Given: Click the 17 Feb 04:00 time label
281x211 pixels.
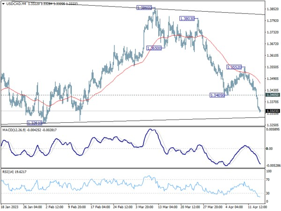Looking at the screenshot, I should tap(100, 207).
